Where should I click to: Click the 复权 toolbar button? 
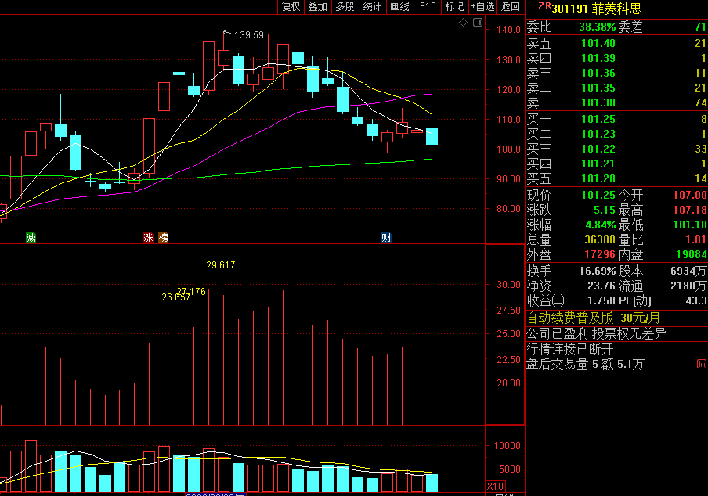(291, 7)
